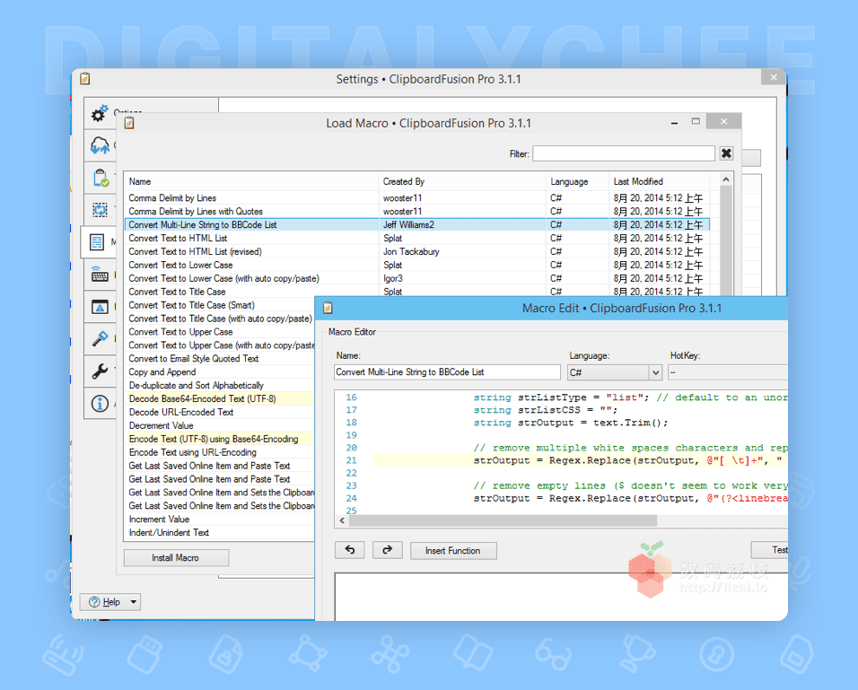Select 'De-duplicate and Sort Alphabetically' macro
The height and width of the screenshot is (690, 858).
(220, 386)
